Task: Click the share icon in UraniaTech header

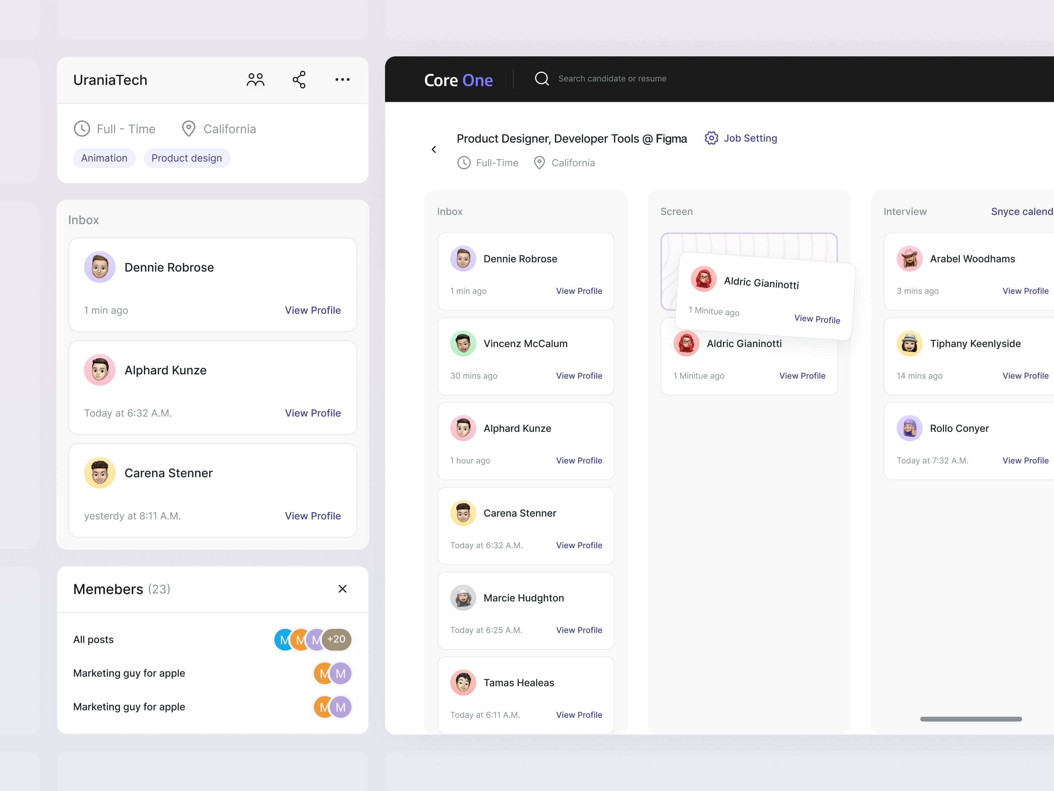Action: click(x=299, y=80)
